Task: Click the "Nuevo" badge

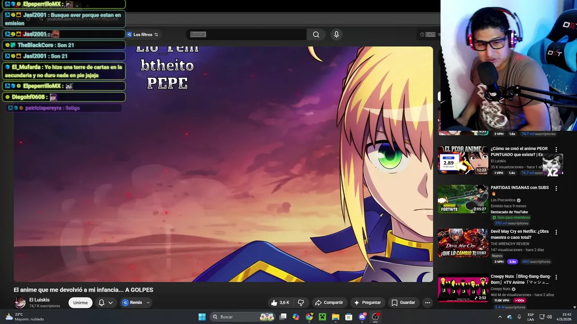Action: pyautogui.click(x=497, y=256)
